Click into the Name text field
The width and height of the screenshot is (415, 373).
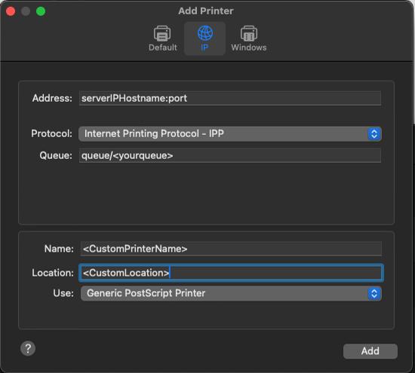point(231,249)
